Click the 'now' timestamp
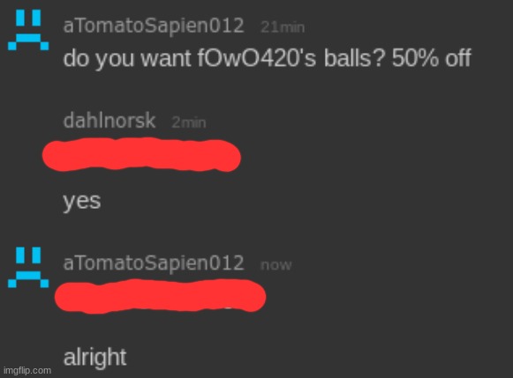 click(x=275, y=265)
